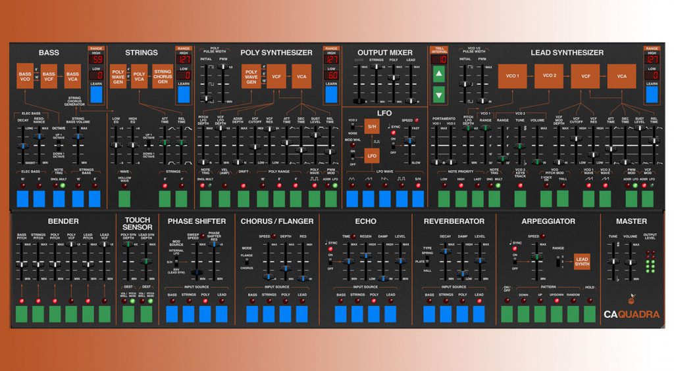This screenshot has width=674, height=371.
Task: Select the String Chorus Gen block
Action: [x=162, y=76]
